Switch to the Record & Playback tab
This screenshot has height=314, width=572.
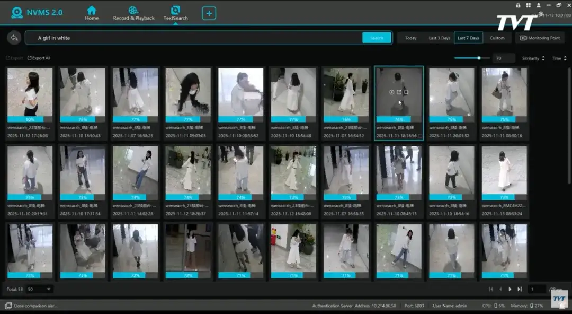coord(133,13)
